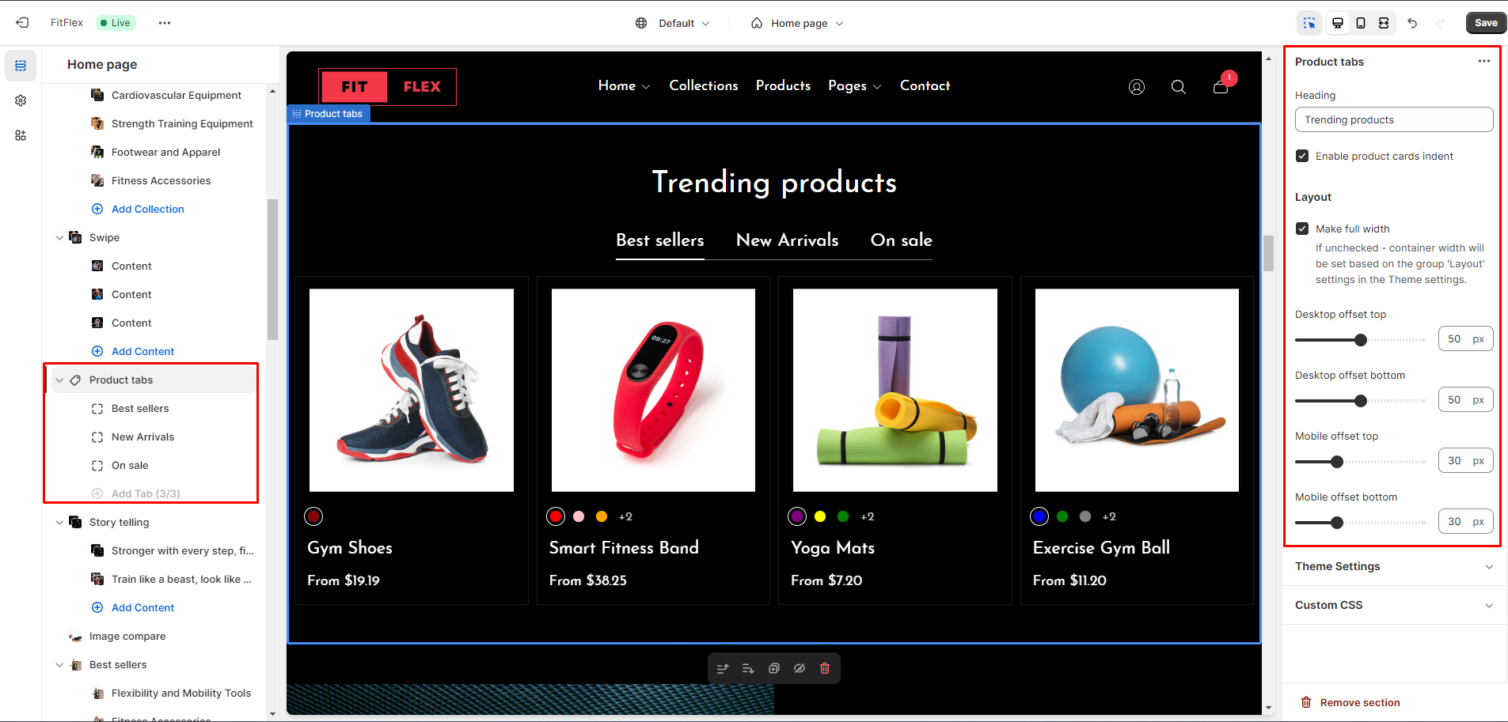Select the On sale tab in preview
This screenshot has width=1508, height=722.
pos(902,240)
